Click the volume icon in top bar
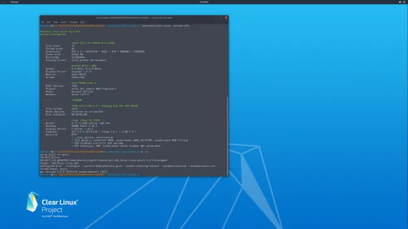 pos(400,2)
